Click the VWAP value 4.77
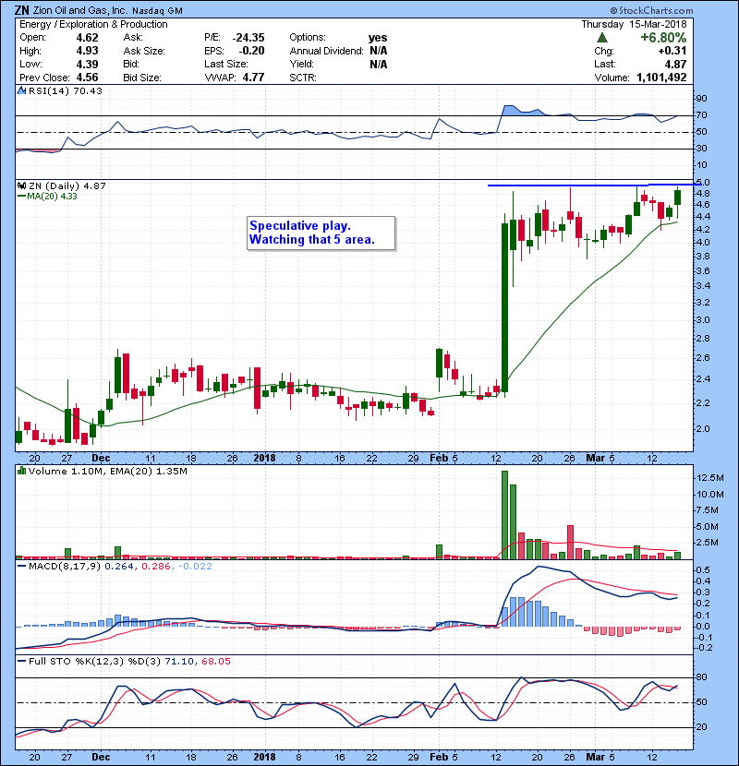The height and width of the screenshot is (766, 739). pyautogui.click(x=253, y=78)
